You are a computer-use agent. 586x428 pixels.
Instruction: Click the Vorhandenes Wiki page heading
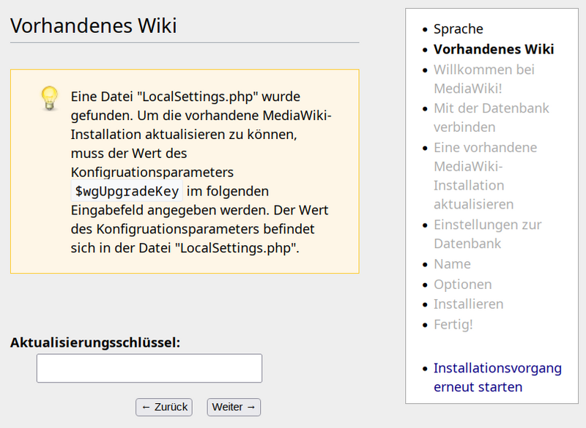pyautogui.click(x=94, y=26)
